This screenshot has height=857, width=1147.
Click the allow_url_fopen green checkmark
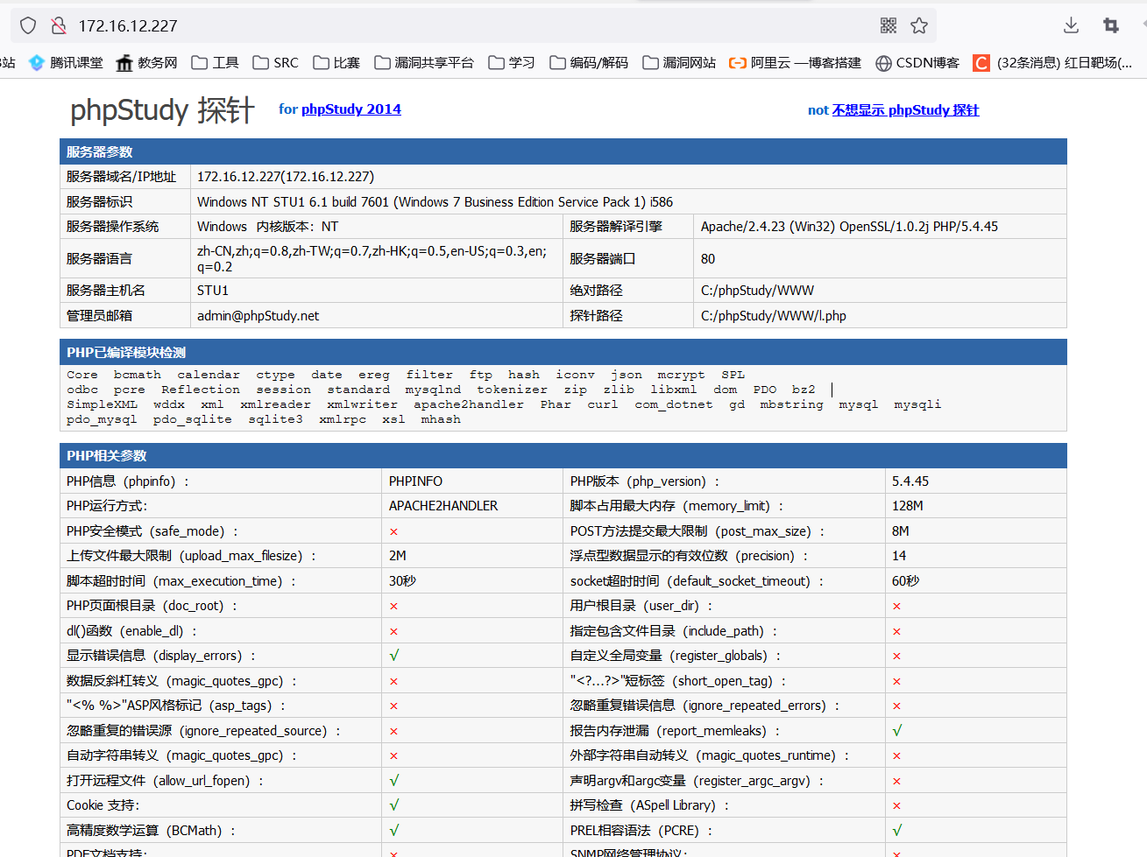(x=394, y=780)
